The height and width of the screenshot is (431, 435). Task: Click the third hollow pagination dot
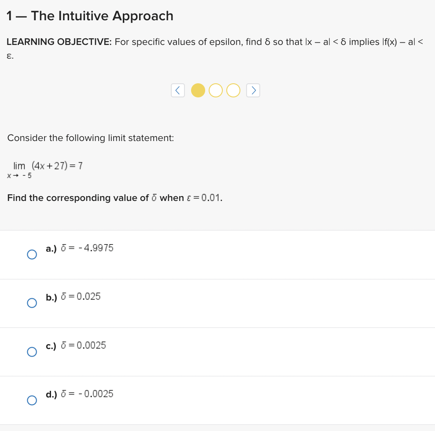click(x=233, y=90)
